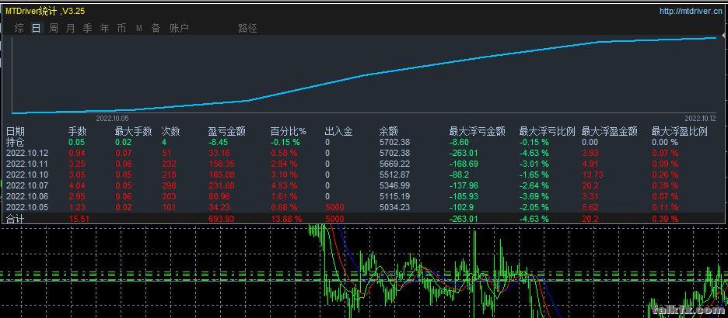Click the 2022.10.05 chart date marker
The height and width of the screenshot is (318, 728).
[111, 119]
